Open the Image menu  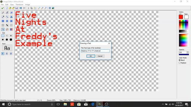[27, 4]
